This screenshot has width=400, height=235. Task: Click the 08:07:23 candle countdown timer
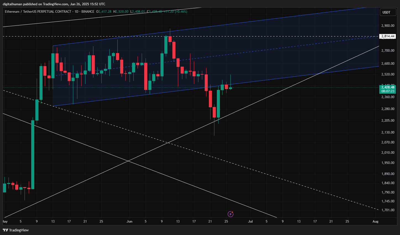pyautogui.click(x=388, y=91)
